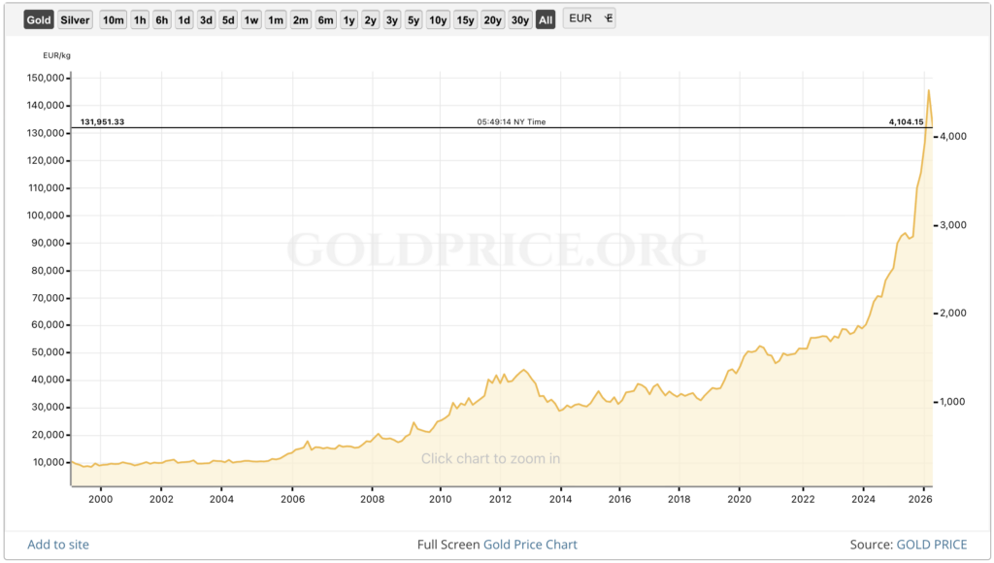The height and width of the screenshot is (563, 994).
Task: Show the 1d price range
Action: tap(183, 19)
